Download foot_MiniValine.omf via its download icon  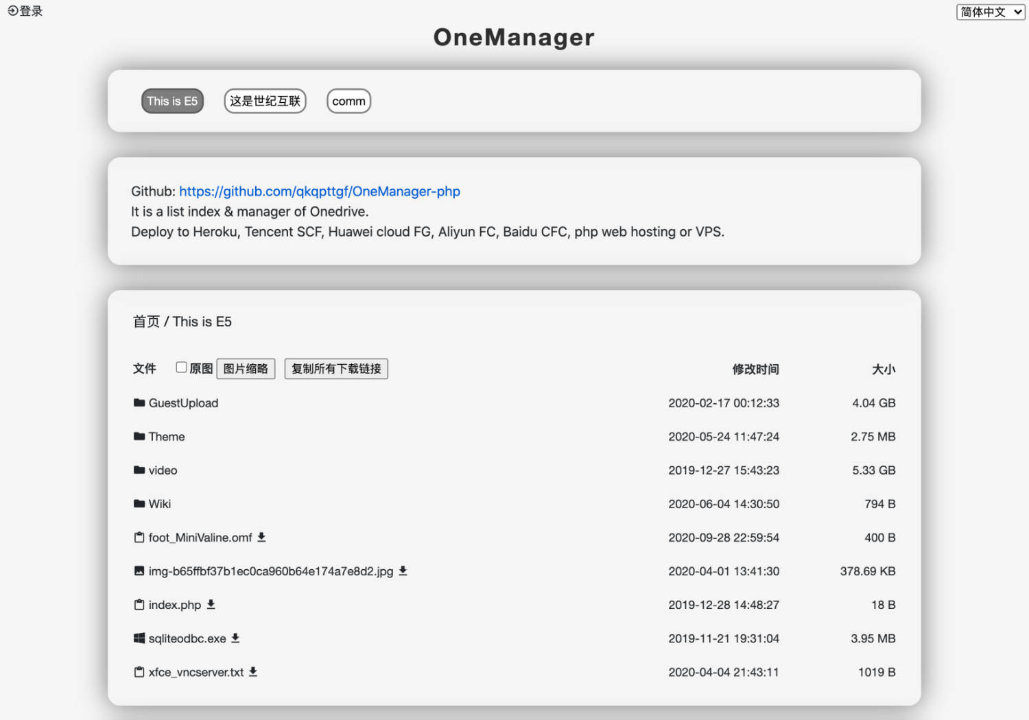[x=261, y=538]
